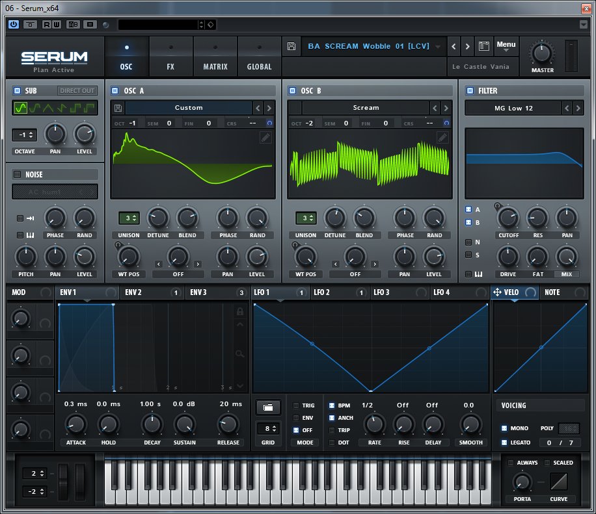Toggle the MONO voicing checkbox
This screenshot has width=596, height=514.
click(504, 428)
